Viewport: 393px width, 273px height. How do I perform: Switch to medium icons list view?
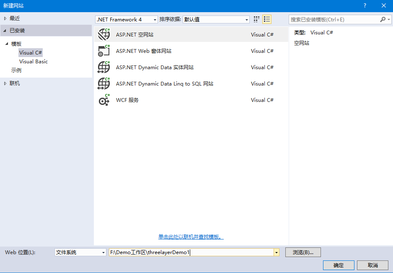[x=266, y=19]
